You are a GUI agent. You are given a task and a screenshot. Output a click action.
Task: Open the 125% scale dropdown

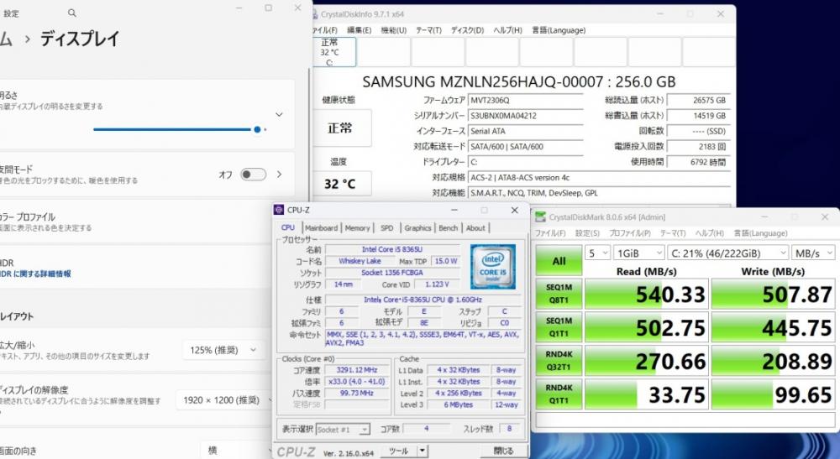click(x=223, y=350)
